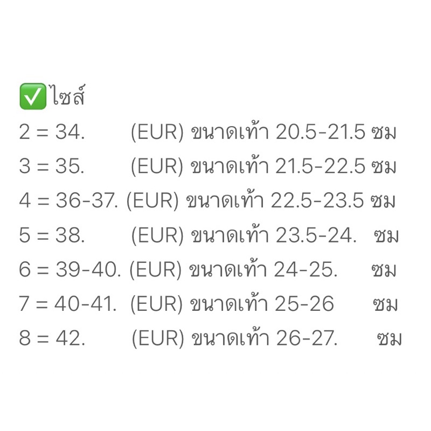Viewport: 431px width, 431px height.
Task: Select the size row "7 = 40-41."
Action: click(68, 304)
